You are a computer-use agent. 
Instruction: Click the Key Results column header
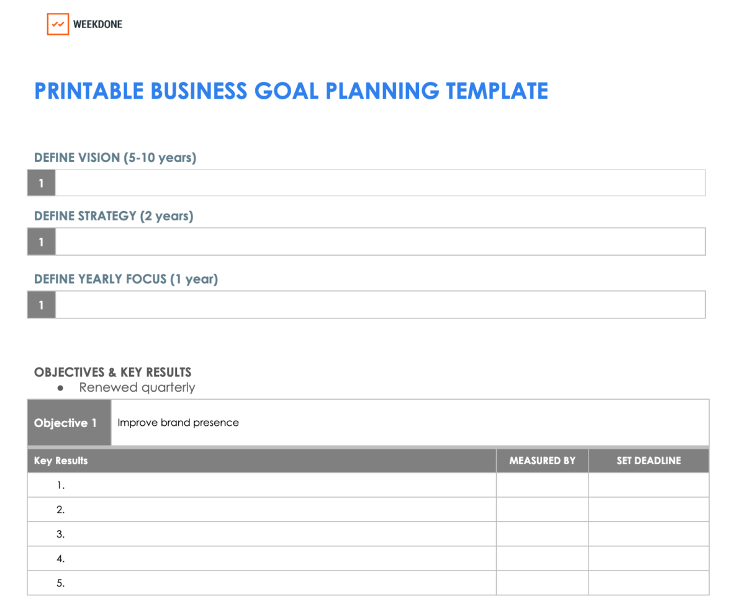(x=61, y=461)
